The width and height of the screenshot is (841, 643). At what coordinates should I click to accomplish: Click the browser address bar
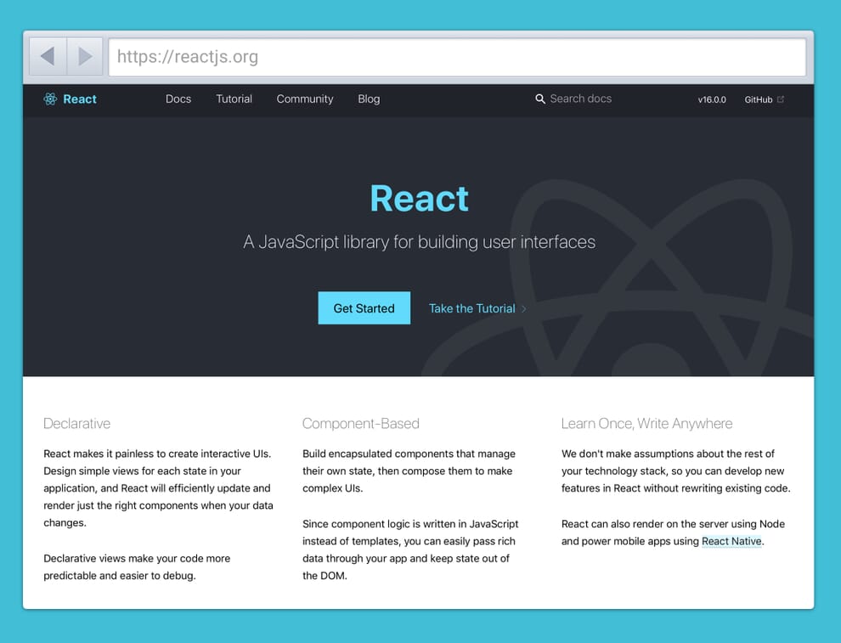(457, 55)
